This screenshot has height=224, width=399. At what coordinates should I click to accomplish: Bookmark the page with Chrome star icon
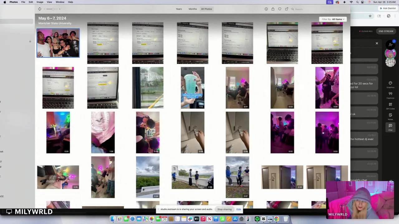(x=370, y=16)
